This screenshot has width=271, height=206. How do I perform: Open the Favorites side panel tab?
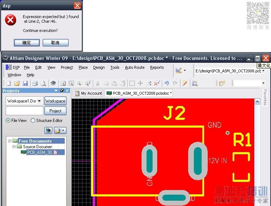tap(265, 97)
